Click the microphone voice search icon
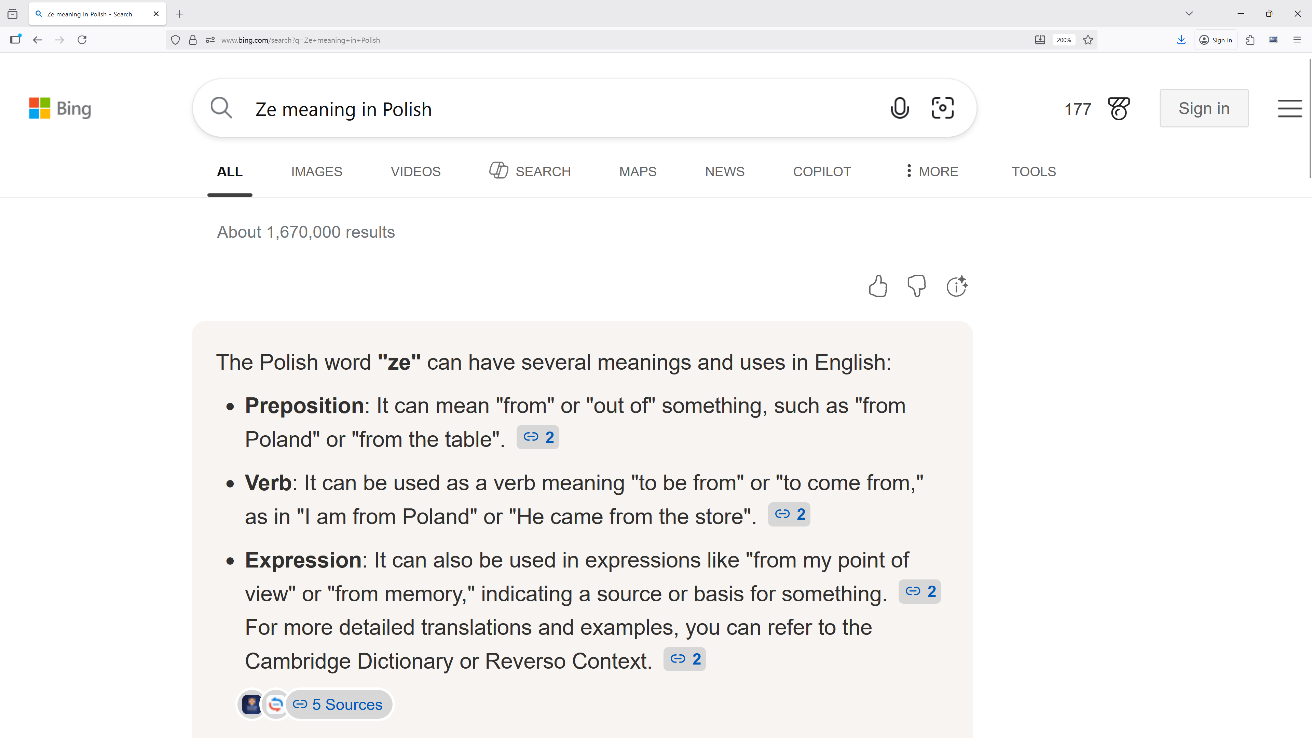 pyautogui.click(x=900, y=109)
